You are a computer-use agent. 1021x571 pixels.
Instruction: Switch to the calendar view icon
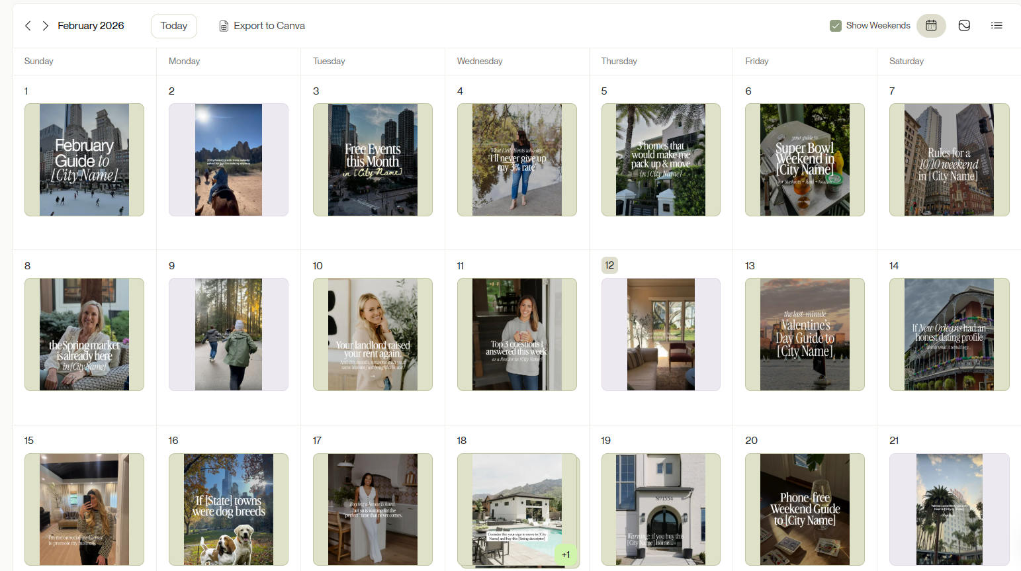pos(931,25)
